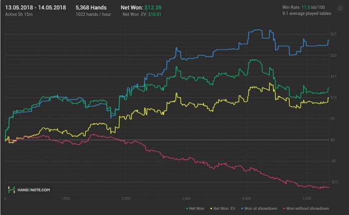The width and height of the screenshot is (349, 215).
Task: Click the Hand2Note logo icon
Action: click(11, 190)
